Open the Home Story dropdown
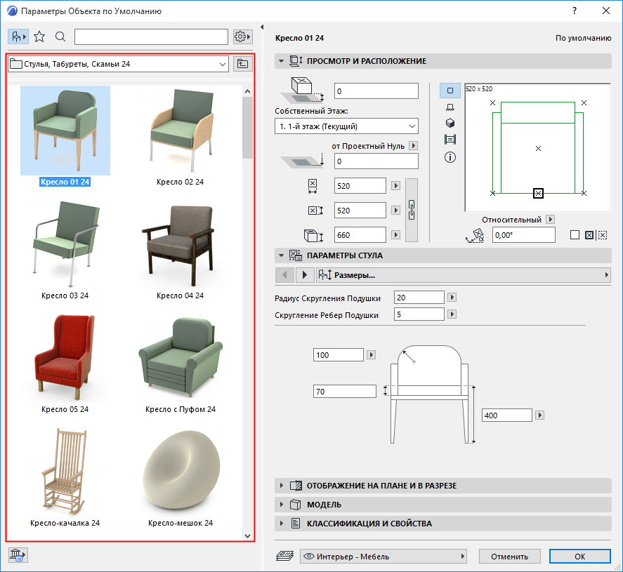The height and width of the screenshot is (572, 623). (346, 126)
